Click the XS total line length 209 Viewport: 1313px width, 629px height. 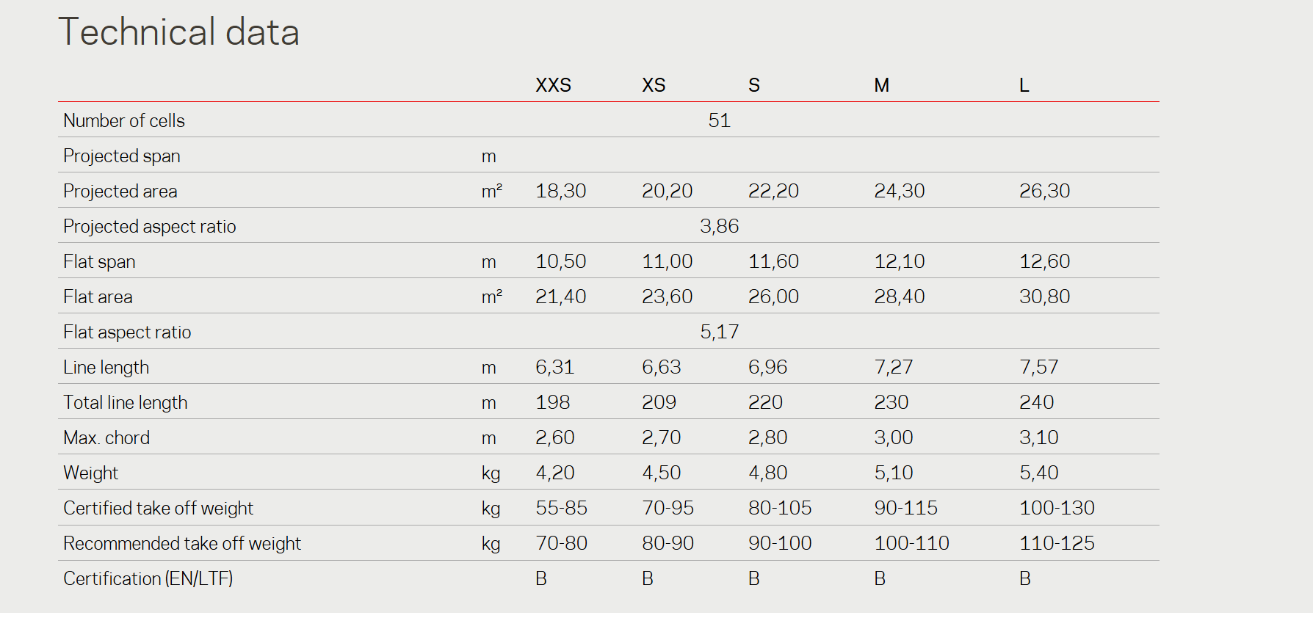pos(659,402)
